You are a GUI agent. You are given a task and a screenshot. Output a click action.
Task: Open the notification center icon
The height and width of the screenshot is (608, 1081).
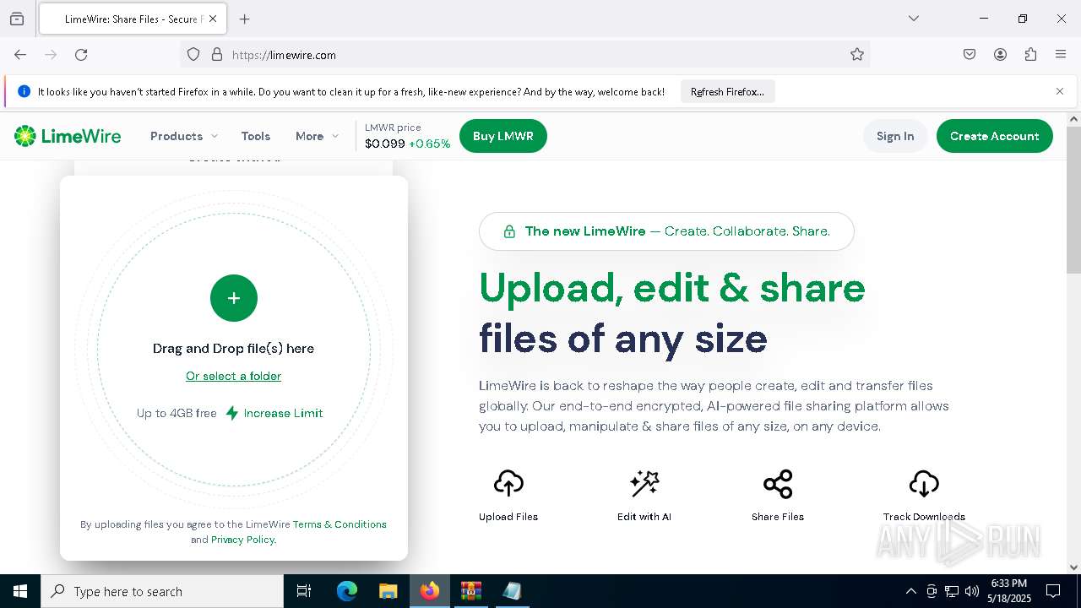[1053, 591]
